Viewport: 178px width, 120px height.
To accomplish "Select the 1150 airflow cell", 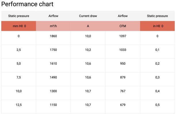I will pos(53,105).
